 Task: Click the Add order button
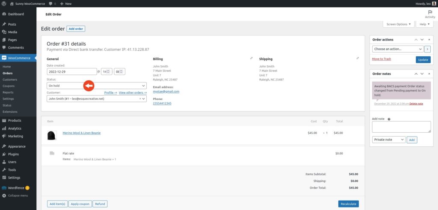coord(76,29)
